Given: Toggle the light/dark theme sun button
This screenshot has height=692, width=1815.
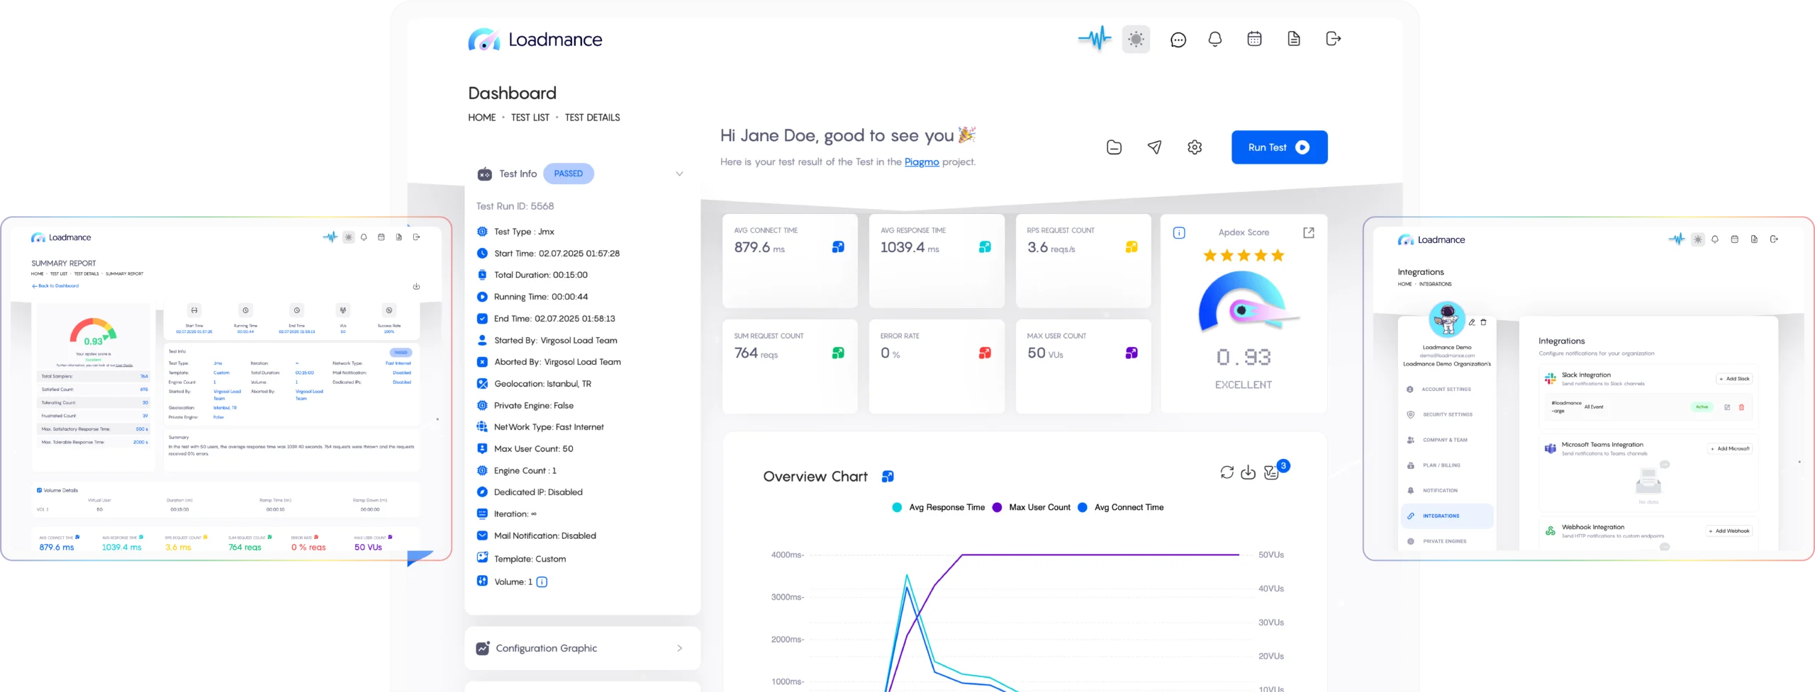Looking at the screenshot, I should 1136,40.
